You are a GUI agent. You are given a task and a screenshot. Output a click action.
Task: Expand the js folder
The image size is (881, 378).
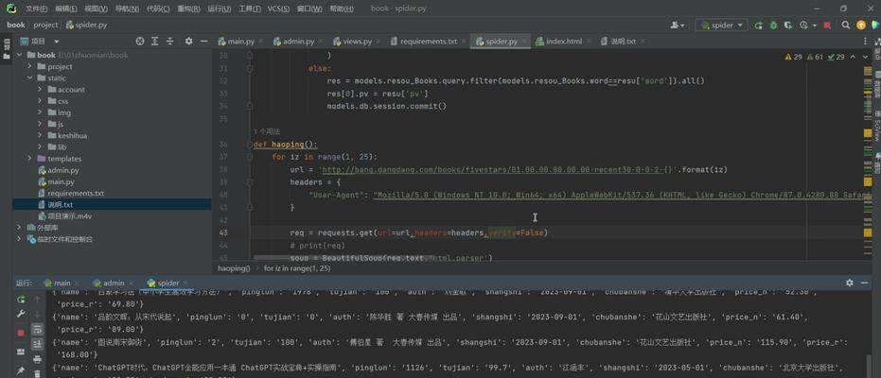click(40, 124)
